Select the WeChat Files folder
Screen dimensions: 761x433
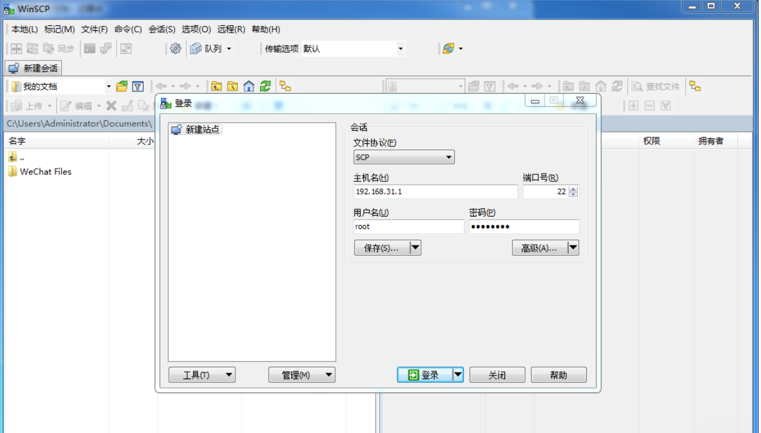coord(40,172)
